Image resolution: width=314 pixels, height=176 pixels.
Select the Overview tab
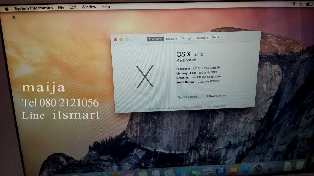pyautogui.click(x=155, y=39)
